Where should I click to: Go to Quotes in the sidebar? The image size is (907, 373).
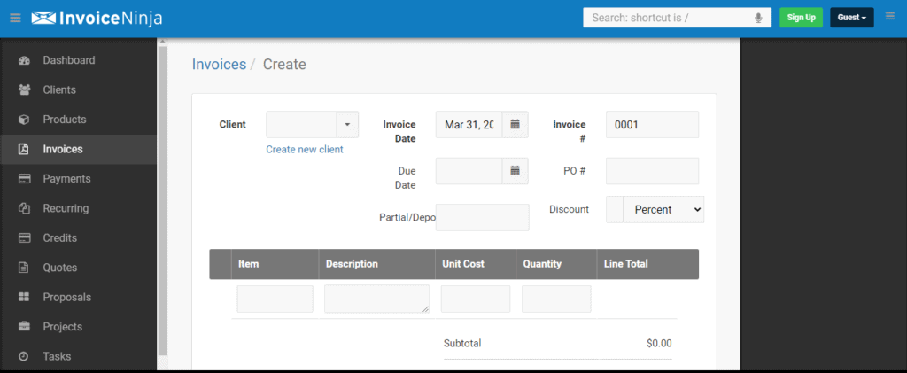tap(60, 268)
